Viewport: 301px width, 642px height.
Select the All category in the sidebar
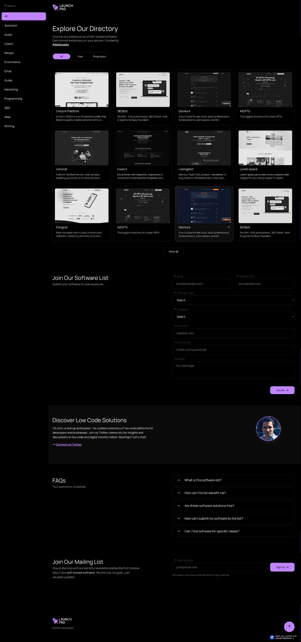[24, 16]
